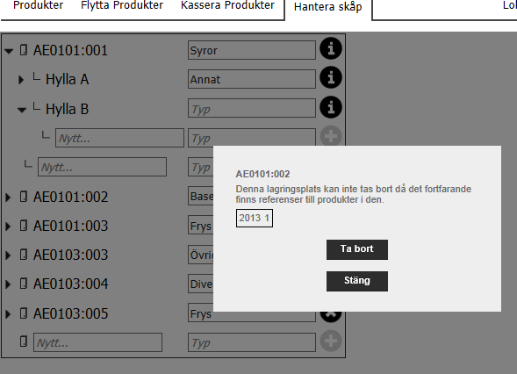
Task: Select the AE0103:005 tree label
Action: [70, 313]
